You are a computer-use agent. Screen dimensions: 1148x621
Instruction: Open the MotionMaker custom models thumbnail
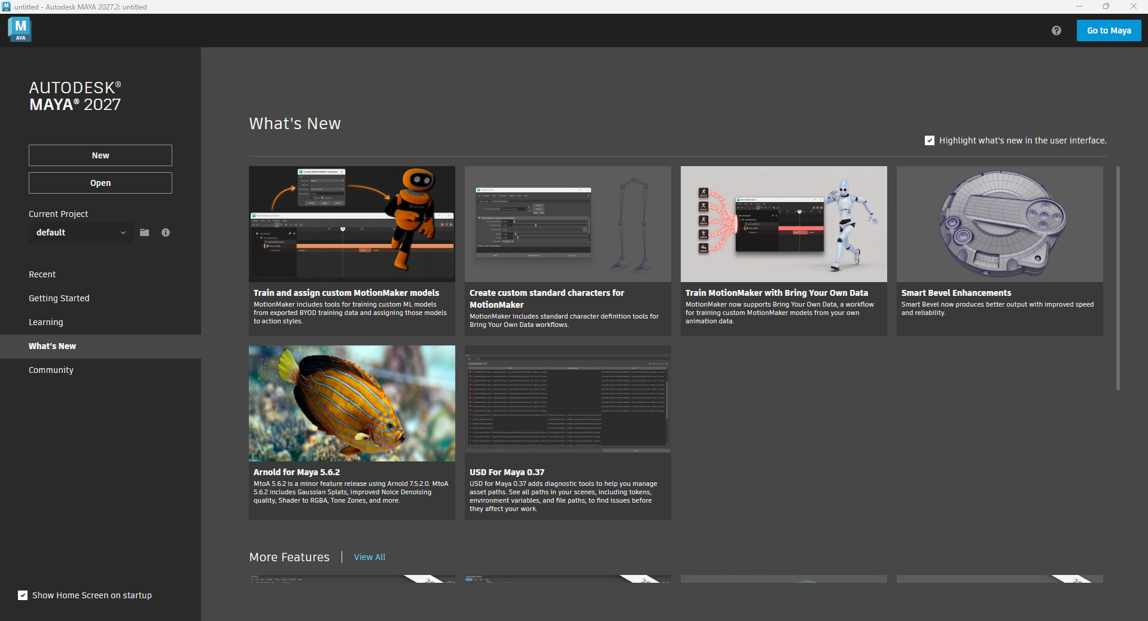352,224
